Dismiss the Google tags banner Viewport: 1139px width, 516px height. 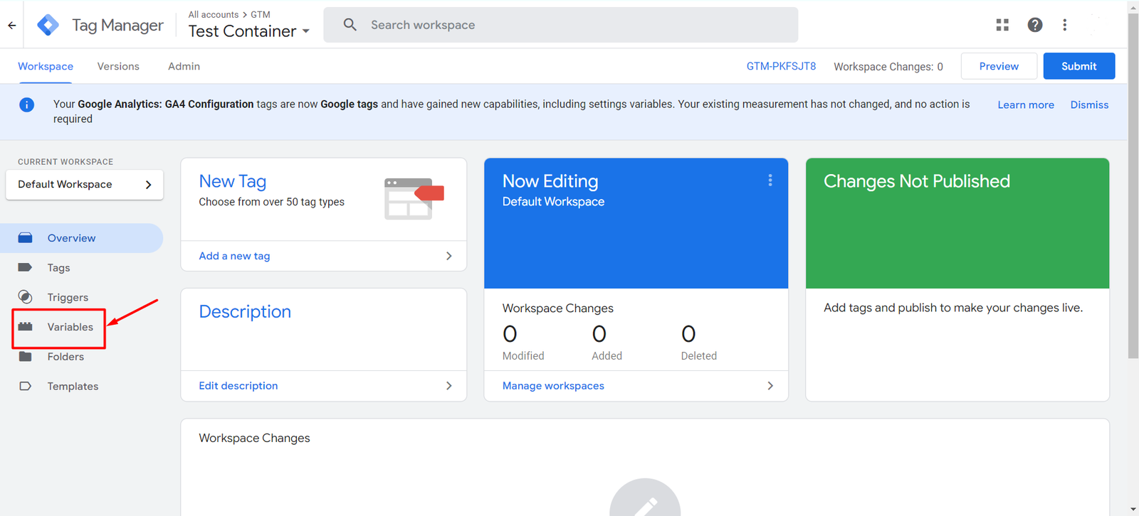[1089, 104]
